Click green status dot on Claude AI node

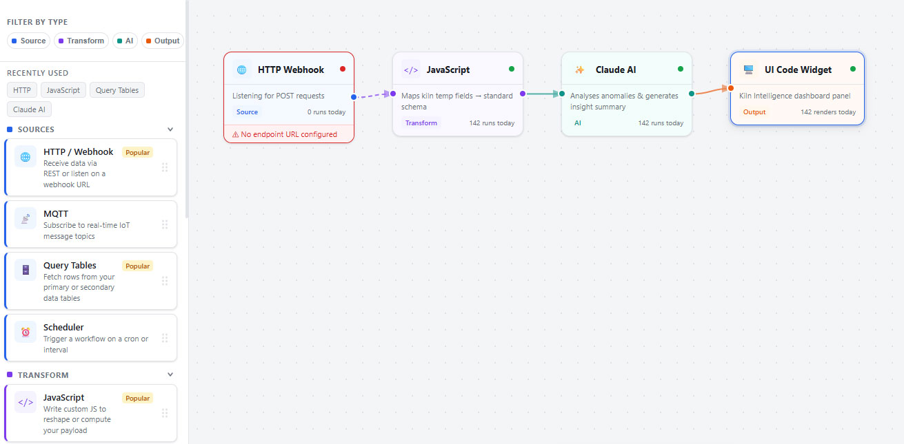tap(681, 69)
